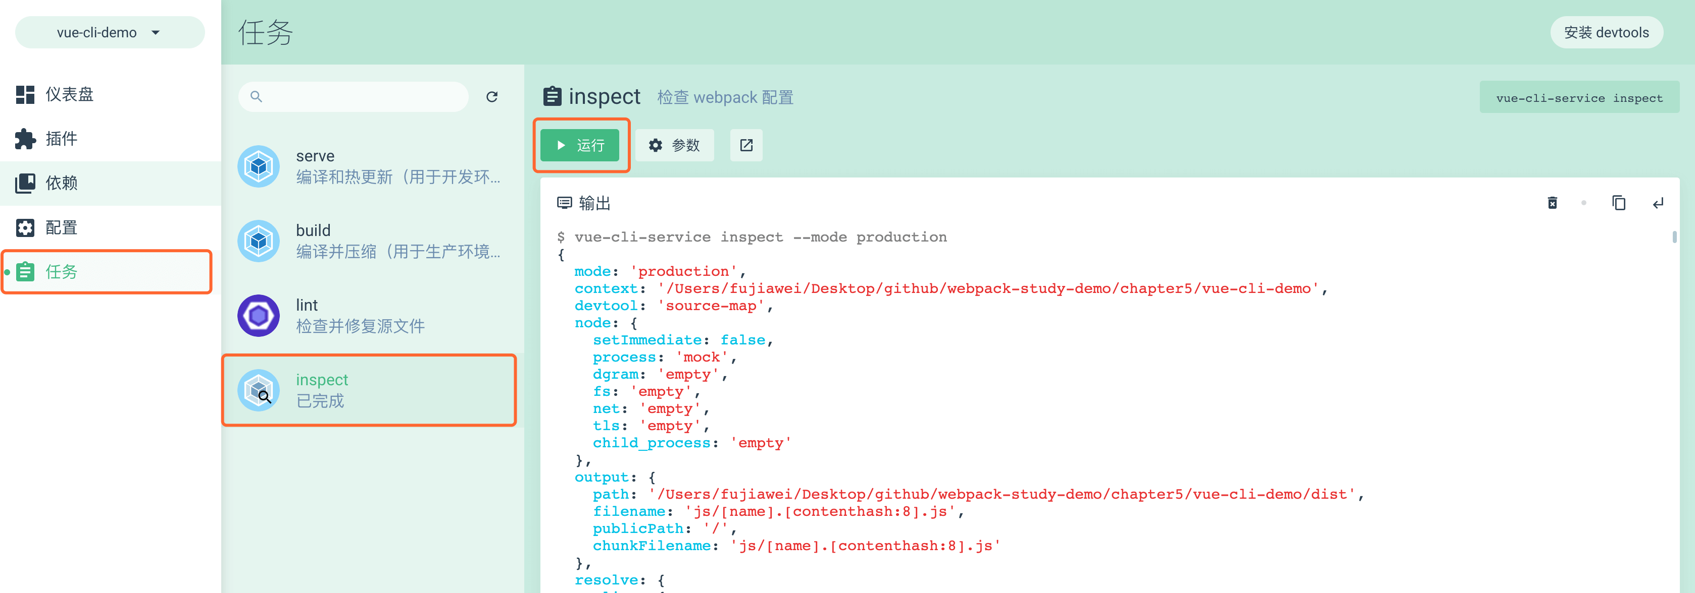Screen dimensions: 1695x593
Task: Click the serve task webpack icon
Action: [259, 166]
